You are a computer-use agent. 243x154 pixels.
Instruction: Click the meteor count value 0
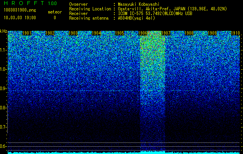click(55, 18)
